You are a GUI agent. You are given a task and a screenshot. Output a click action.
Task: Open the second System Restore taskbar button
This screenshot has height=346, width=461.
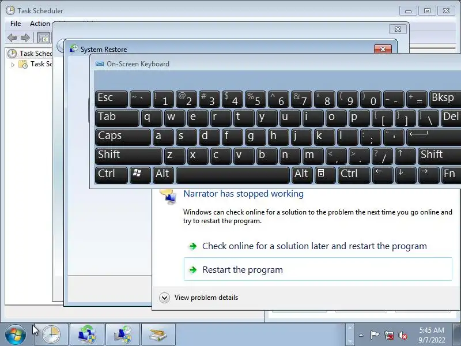pos(123,335)
